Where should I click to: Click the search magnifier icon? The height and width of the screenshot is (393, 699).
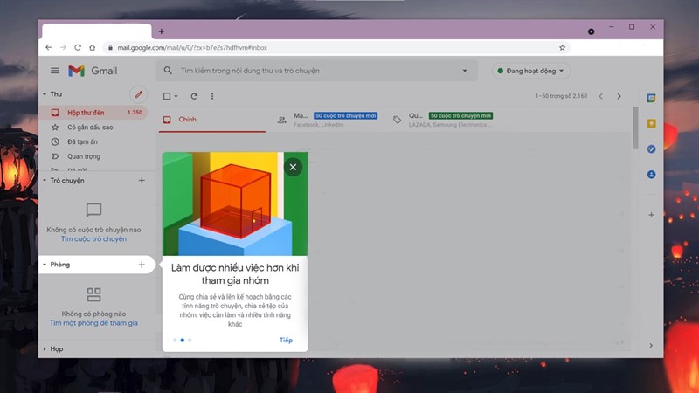(x=168, y=71)
